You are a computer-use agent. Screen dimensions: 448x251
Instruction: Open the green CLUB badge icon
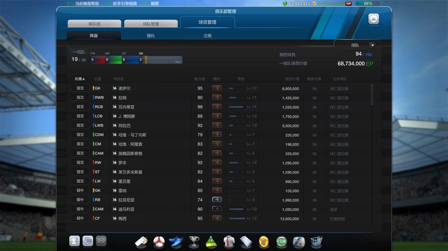point(281,242)
